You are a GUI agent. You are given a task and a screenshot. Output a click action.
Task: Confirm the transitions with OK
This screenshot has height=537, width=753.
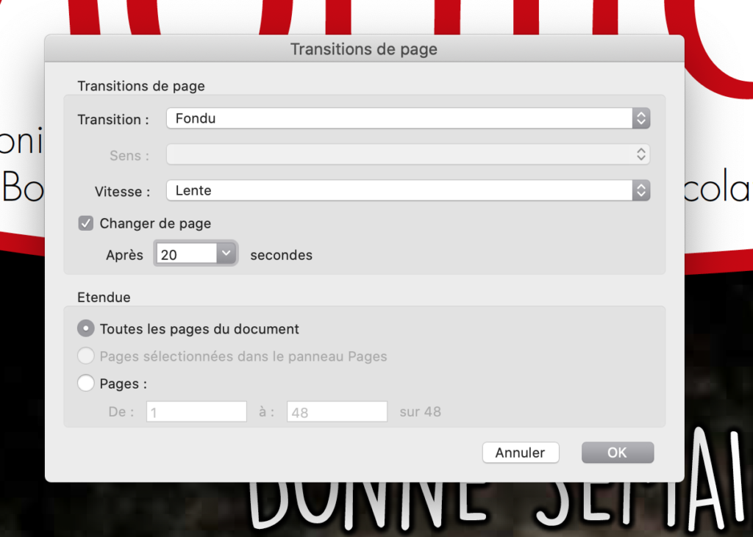click(x=617, y=453)
